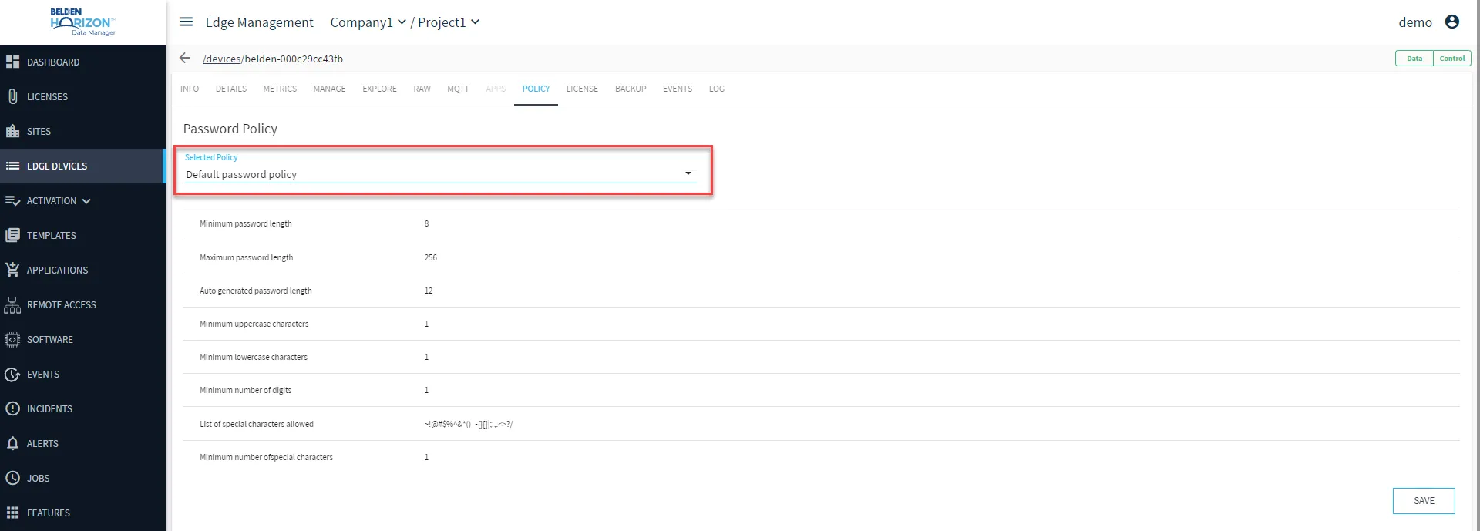Click the Control status button
Image resolution: width=1480 pixels, height=531 pixels.
pos(1452,59)
